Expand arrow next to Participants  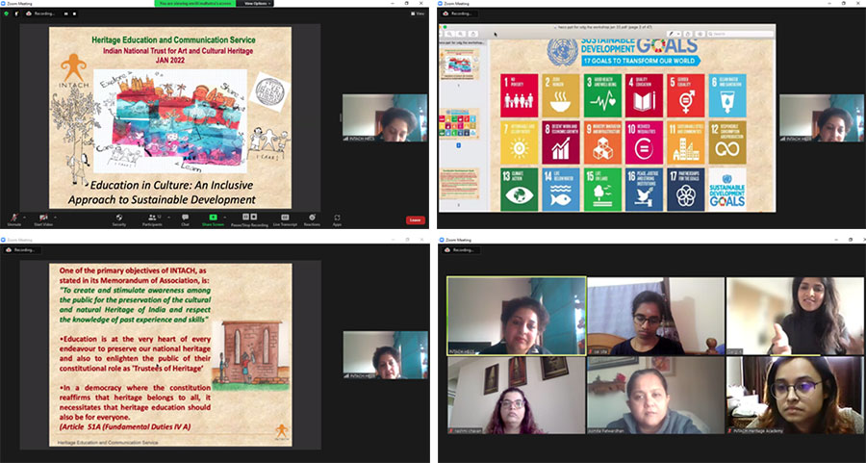pyautogui.click(x=169, y=218)
